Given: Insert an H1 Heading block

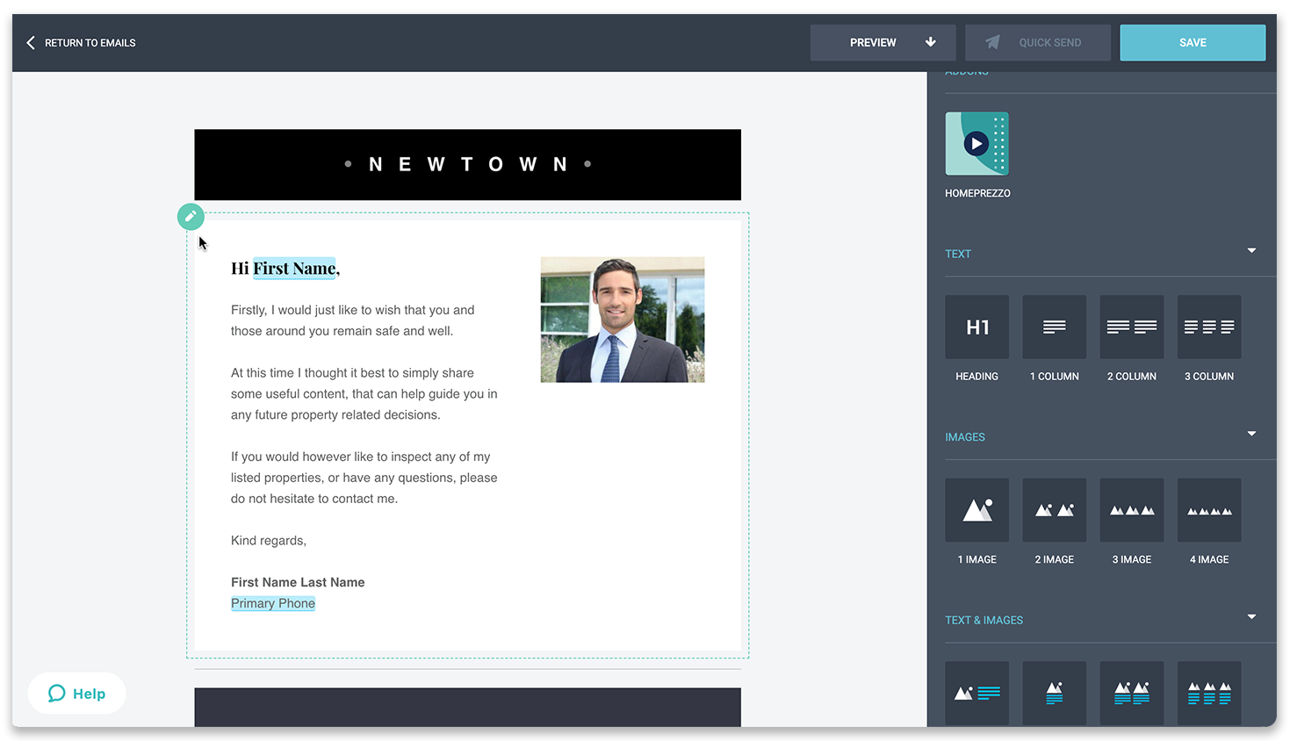Looking at the screenshot, I should pyautogui.click(x=977, y=327).
